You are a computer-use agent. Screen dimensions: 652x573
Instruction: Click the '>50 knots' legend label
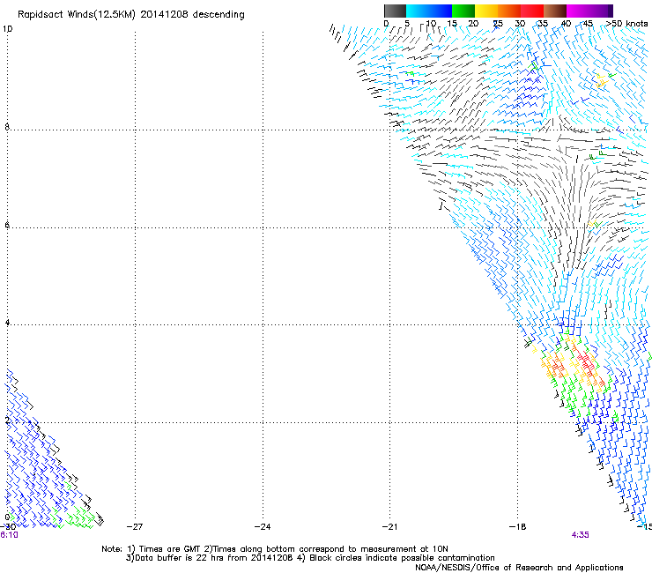tap(626, 23)
